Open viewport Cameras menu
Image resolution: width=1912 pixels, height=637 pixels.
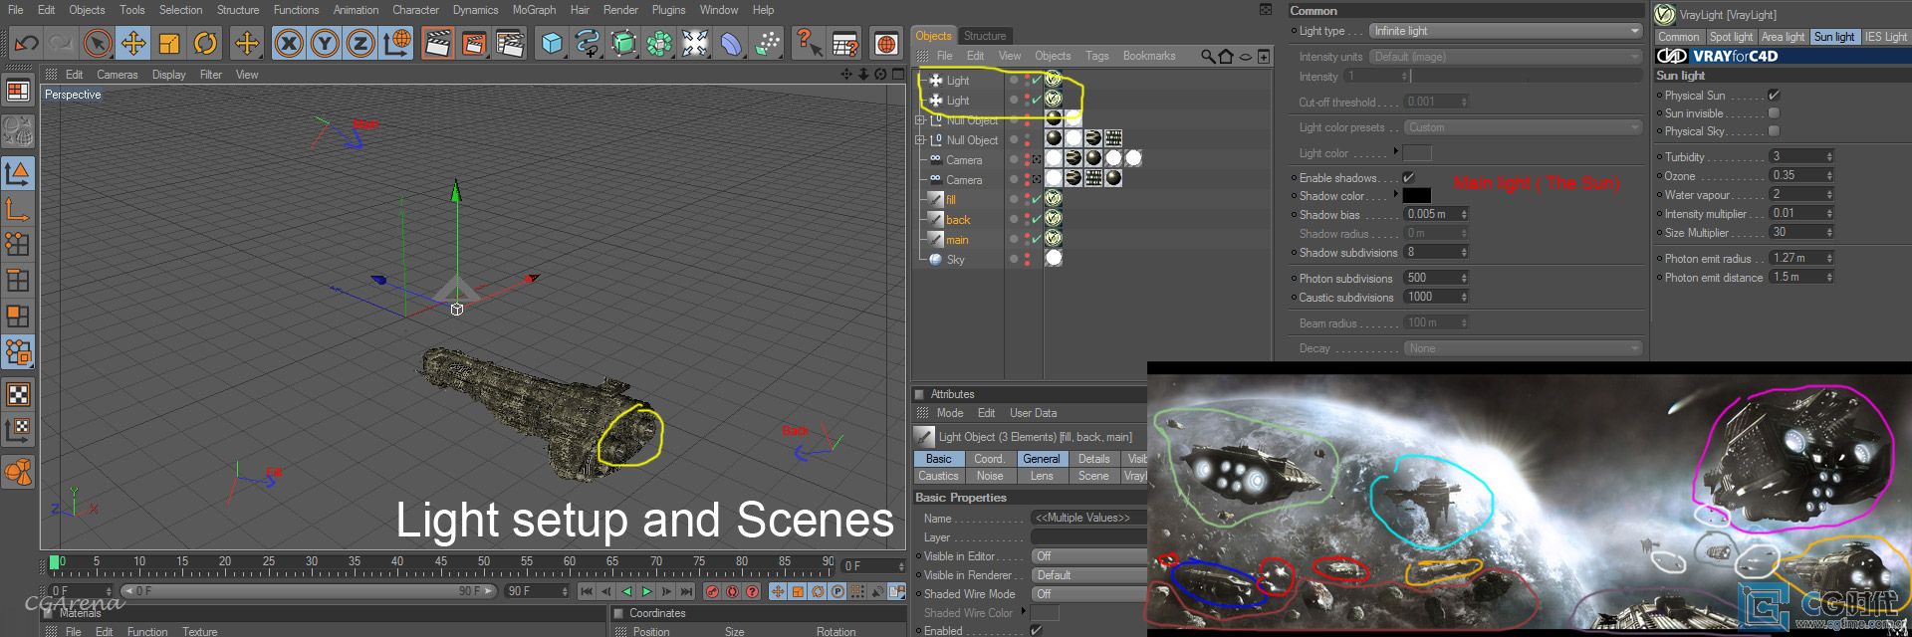(118, 75)
